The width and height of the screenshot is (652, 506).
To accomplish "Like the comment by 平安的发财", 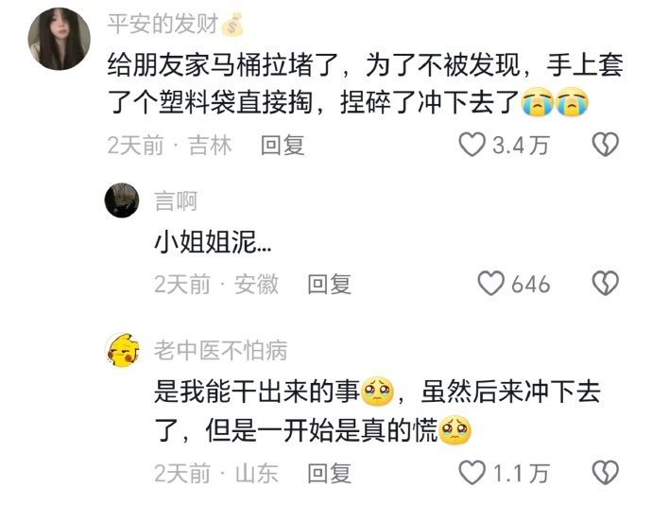I will [472, 145].
